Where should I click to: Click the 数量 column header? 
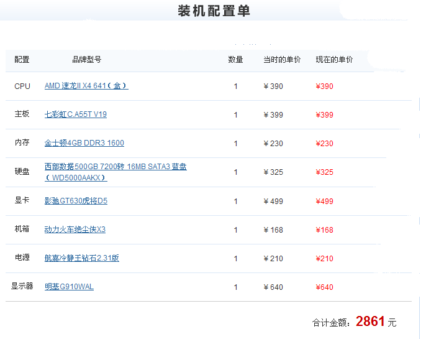point(235,59)
